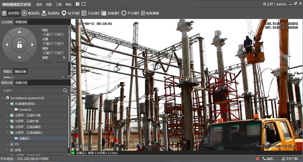Image resolution: width=303 pixels, height=162 pixels.
Task: Tilt the PTZ camera down
Action: [19, 58]
